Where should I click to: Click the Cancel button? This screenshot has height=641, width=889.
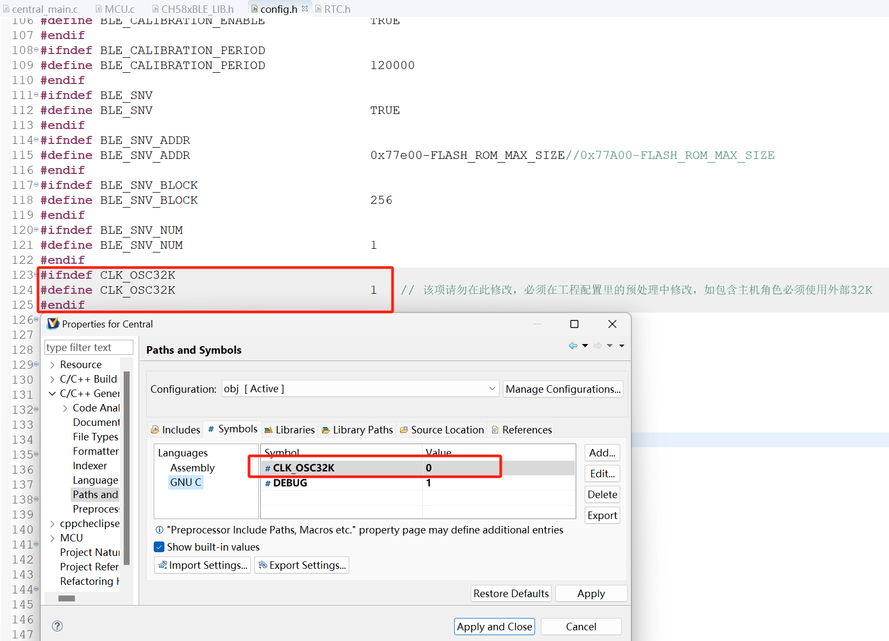(x=581, y=627)
